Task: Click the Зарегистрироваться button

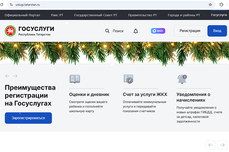Action: tap(28, 118)
